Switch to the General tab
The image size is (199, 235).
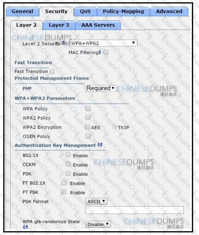[22, 11]
